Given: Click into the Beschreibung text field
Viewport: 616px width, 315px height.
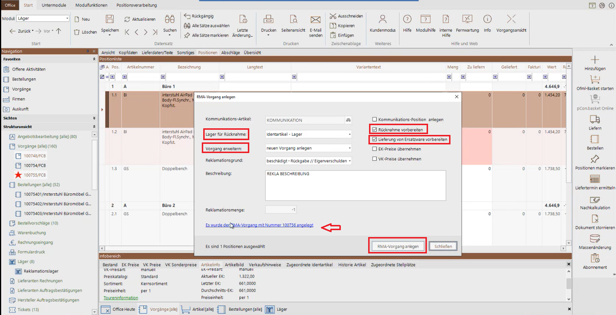Looking at the screenshot, I should 355,186.
